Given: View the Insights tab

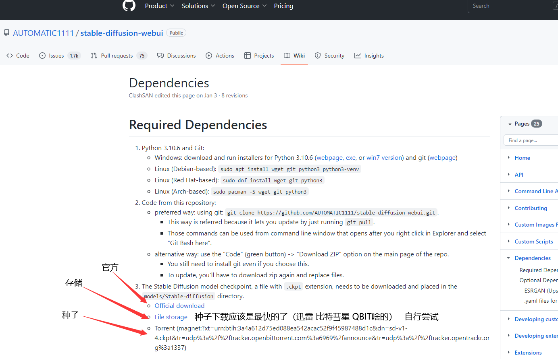Looking at the screenshot, I should 369,56.
